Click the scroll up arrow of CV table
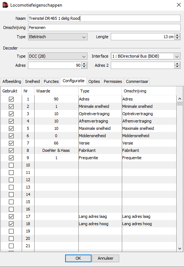The height and width of the screenshot is (267, 184). point(180,99)
